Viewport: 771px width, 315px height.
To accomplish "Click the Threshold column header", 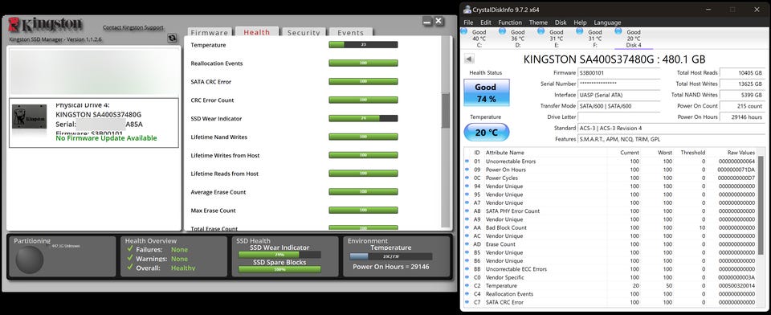I will 692,153.
